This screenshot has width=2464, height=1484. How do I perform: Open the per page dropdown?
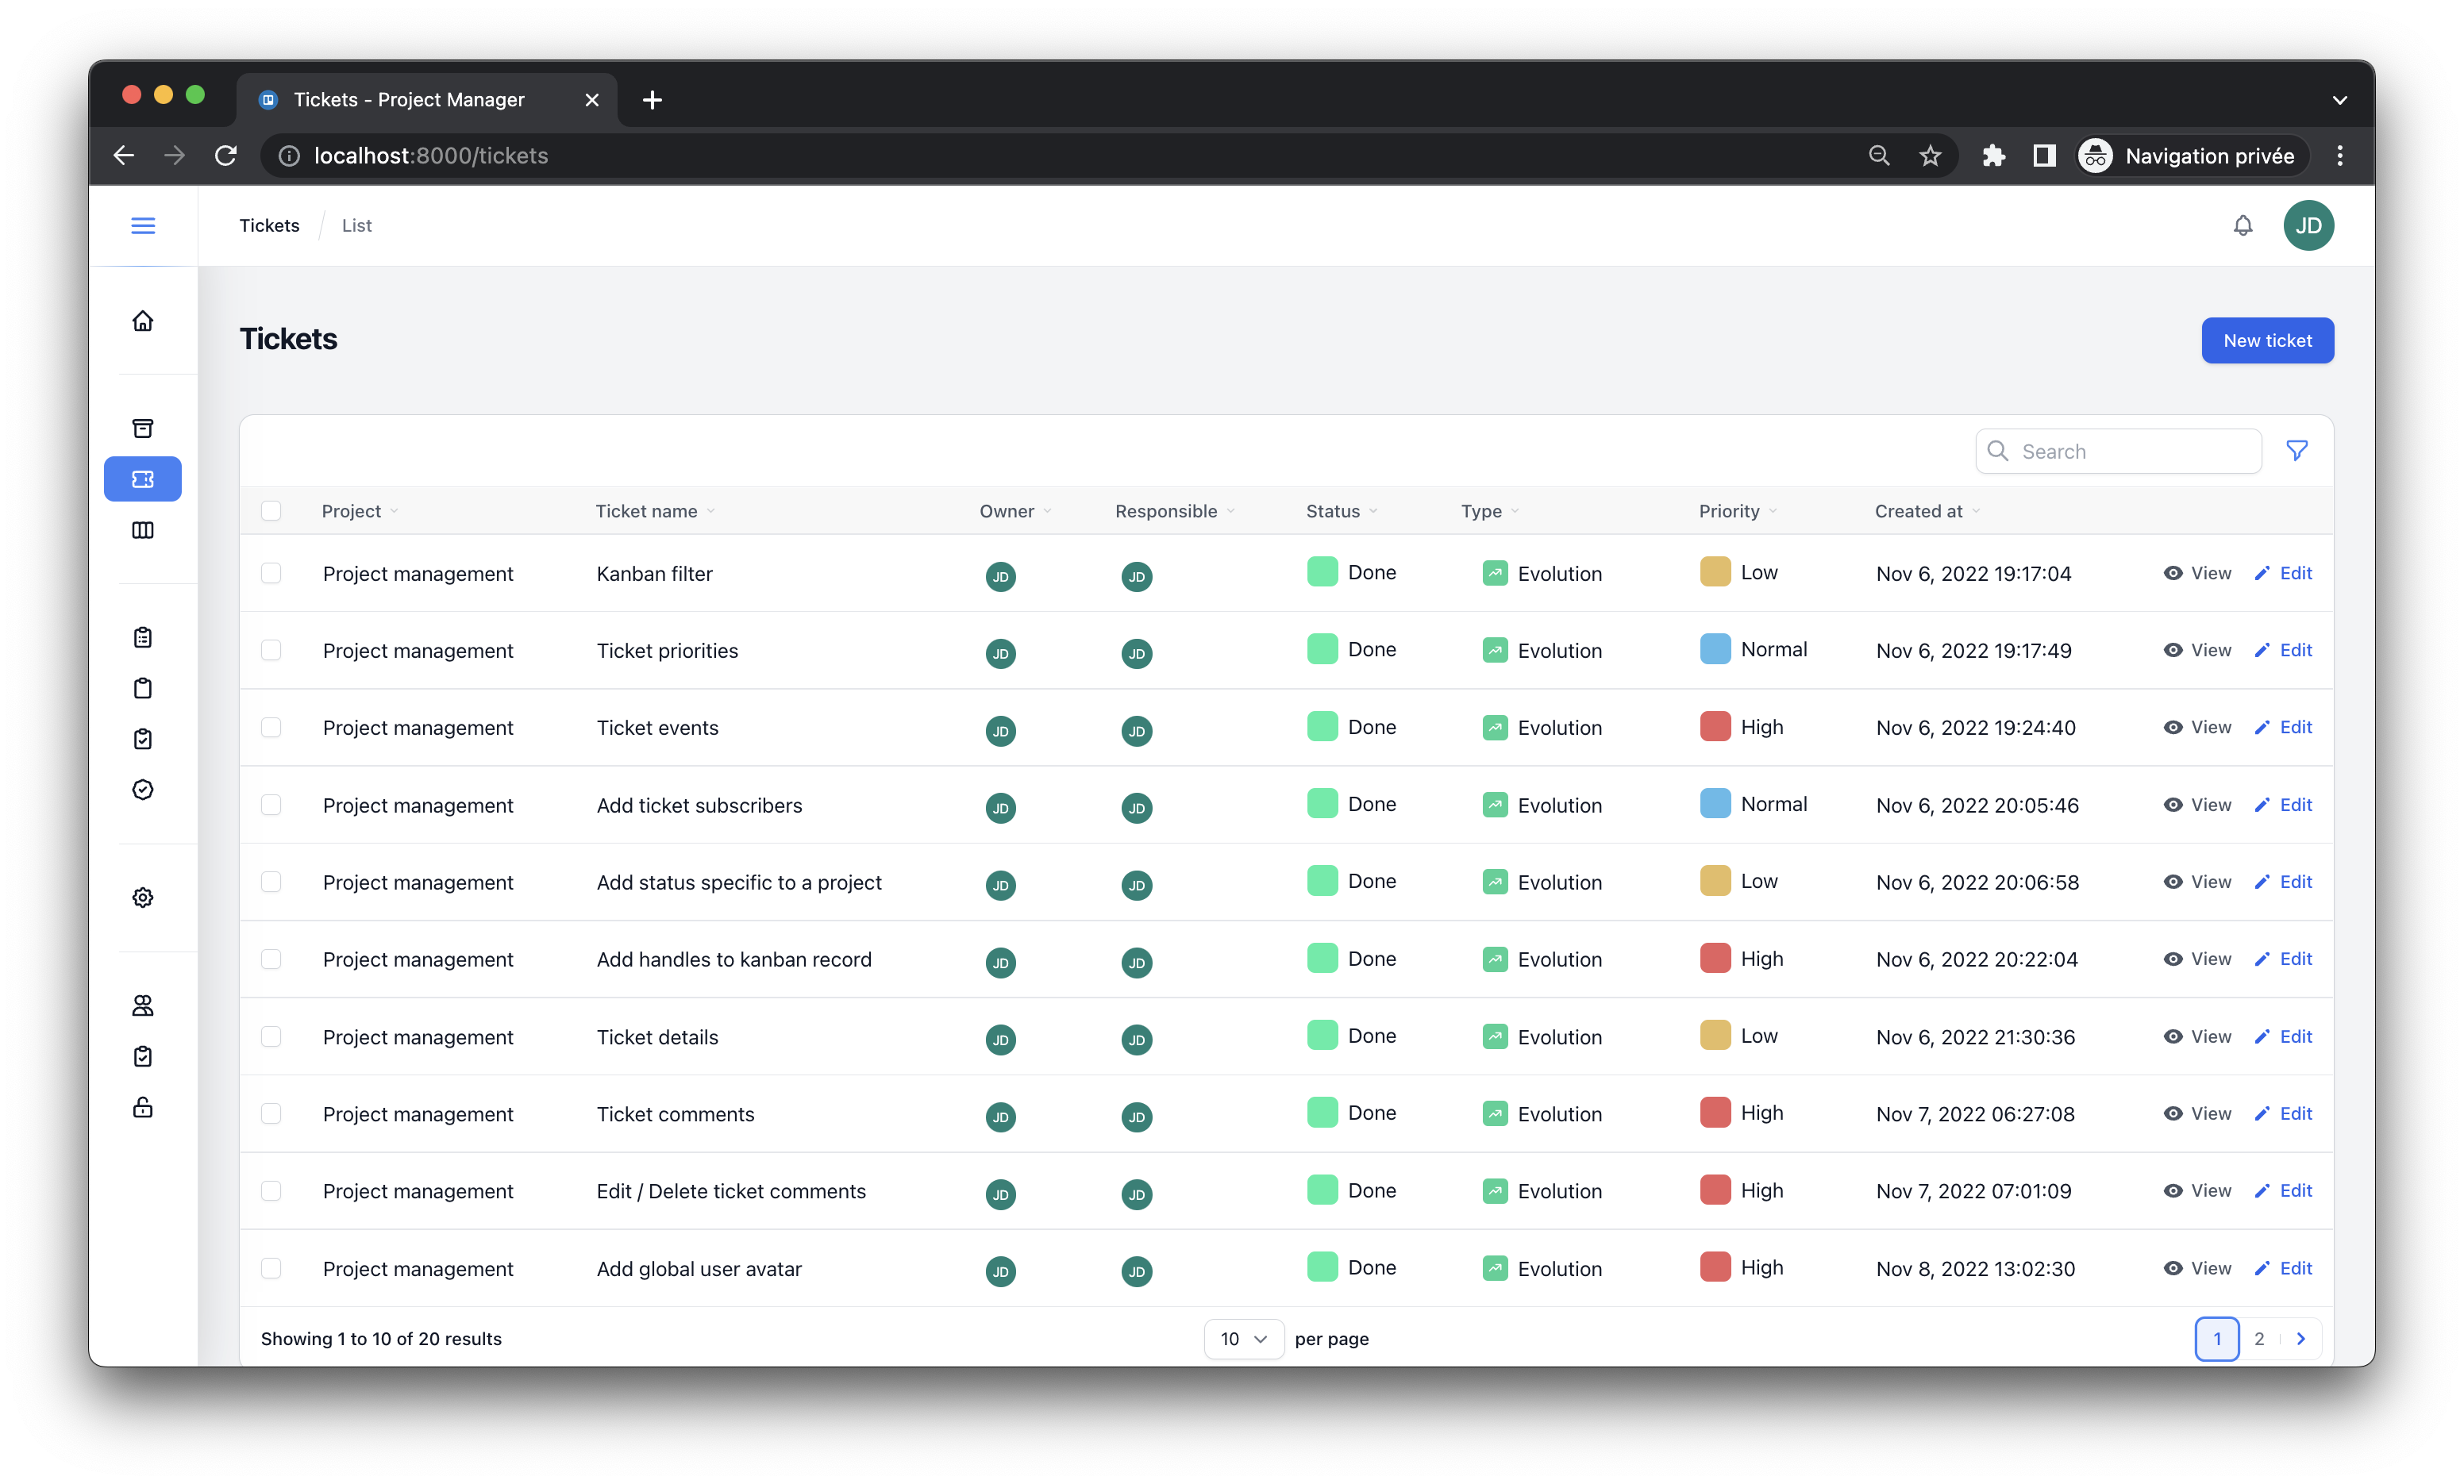(x=1243, y=1338)
